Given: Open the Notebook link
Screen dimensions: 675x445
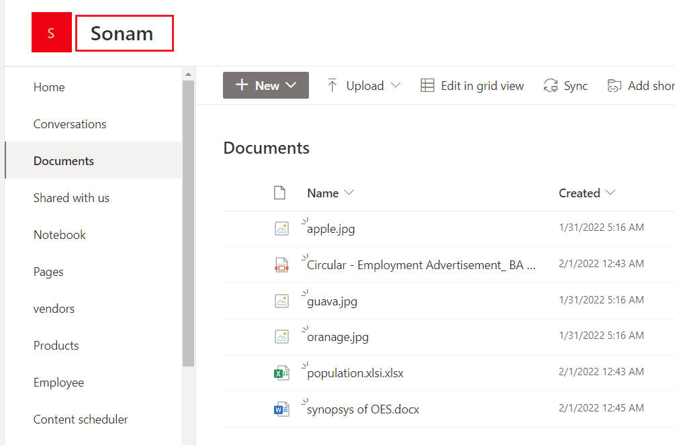Looking at the screenshot, I should [59, 235].
